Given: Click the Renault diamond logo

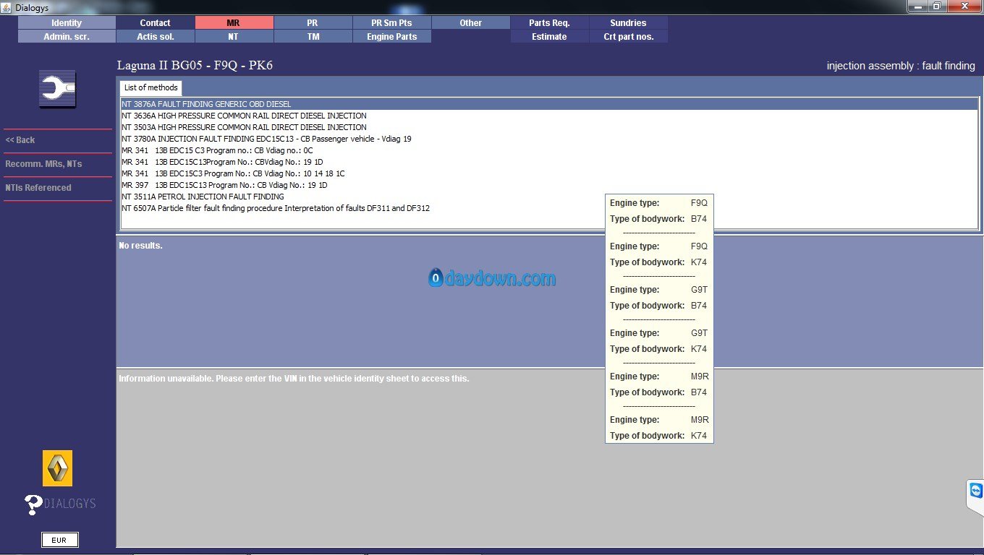Looking at the screenshot, I should (x=58, y=468).
